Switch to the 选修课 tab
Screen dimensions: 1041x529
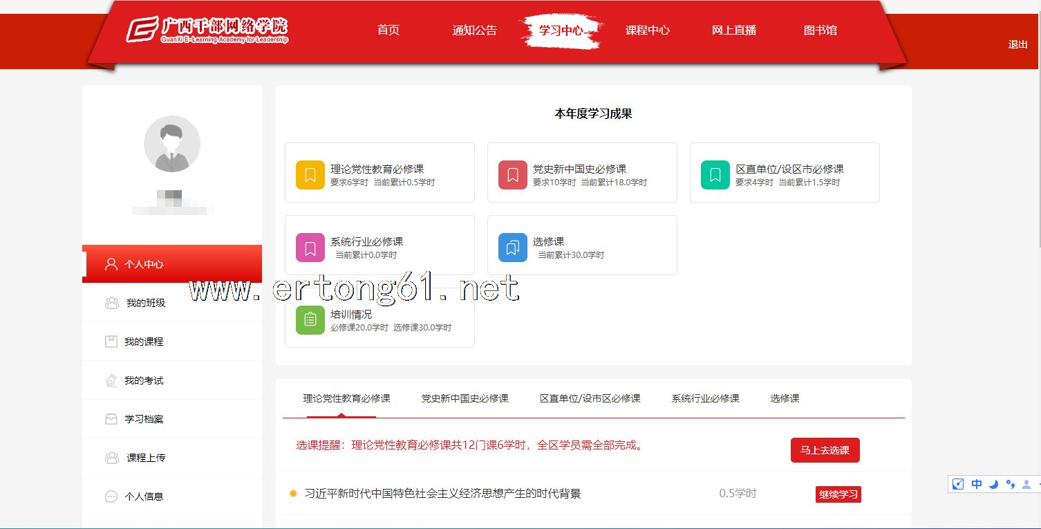(785, 398)
